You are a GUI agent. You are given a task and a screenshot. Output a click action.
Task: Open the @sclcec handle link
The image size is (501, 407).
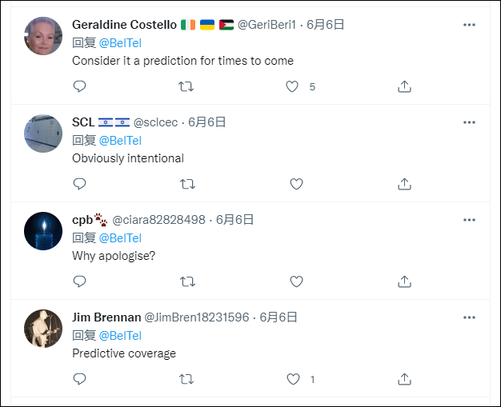point(156,122)
